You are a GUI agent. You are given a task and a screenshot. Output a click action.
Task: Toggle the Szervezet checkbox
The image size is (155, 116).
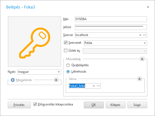(x=66, y=43)
